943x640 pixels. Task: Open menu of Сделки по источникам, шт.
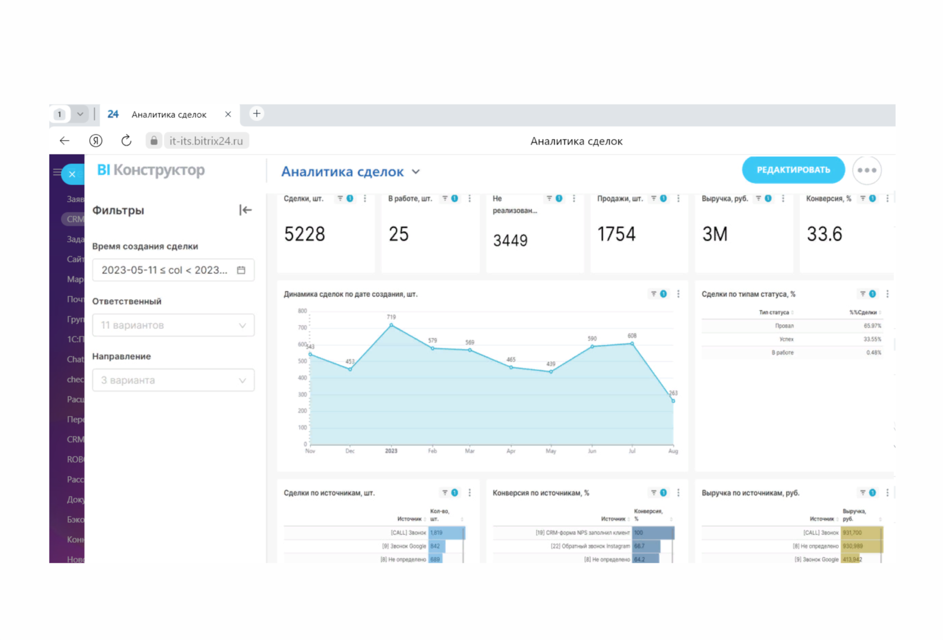point(470,492)
